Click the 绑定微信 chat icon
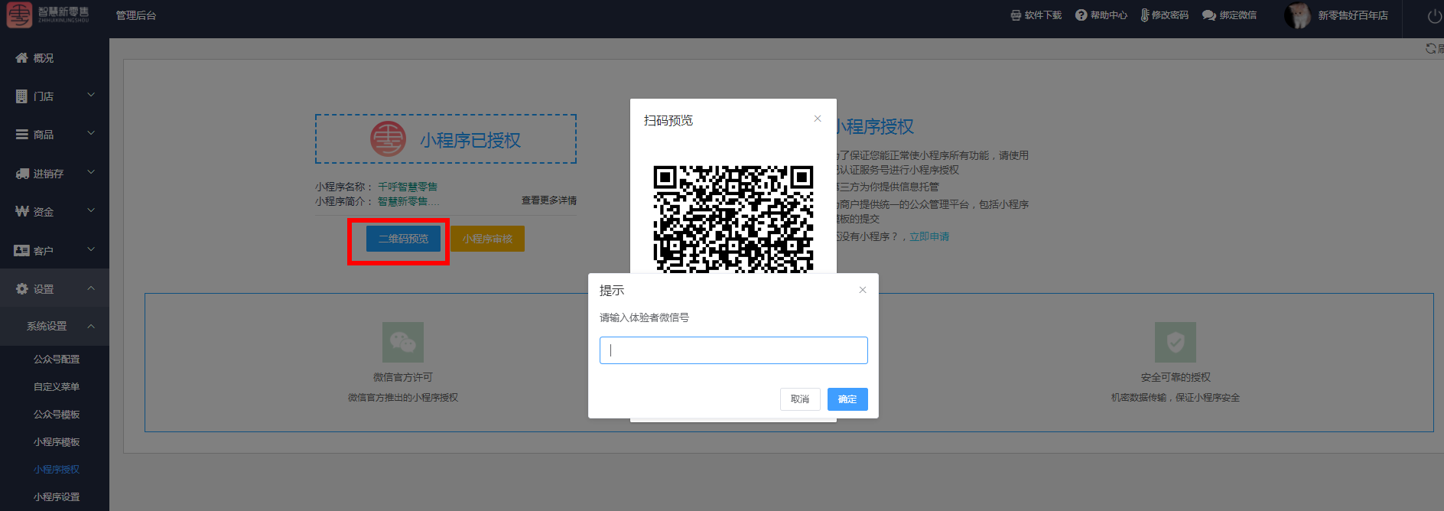This screenshot has width=1444, height=511. click(1209, 15)
